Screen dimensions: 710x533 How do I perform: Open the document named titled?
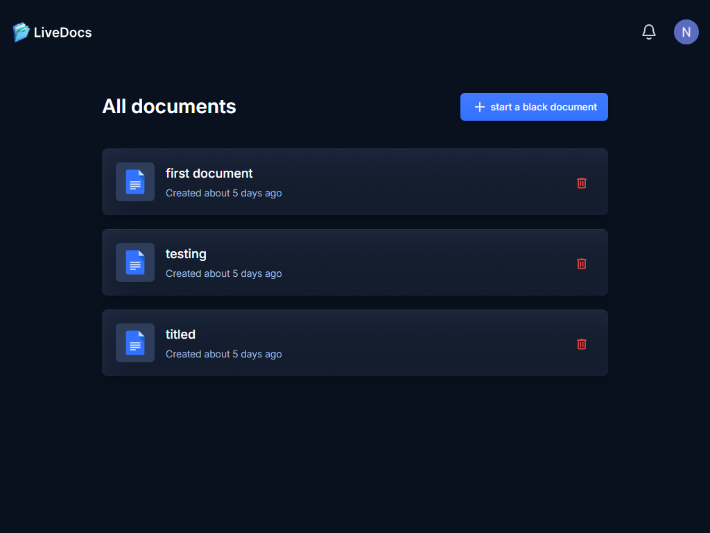click(180, 335)
